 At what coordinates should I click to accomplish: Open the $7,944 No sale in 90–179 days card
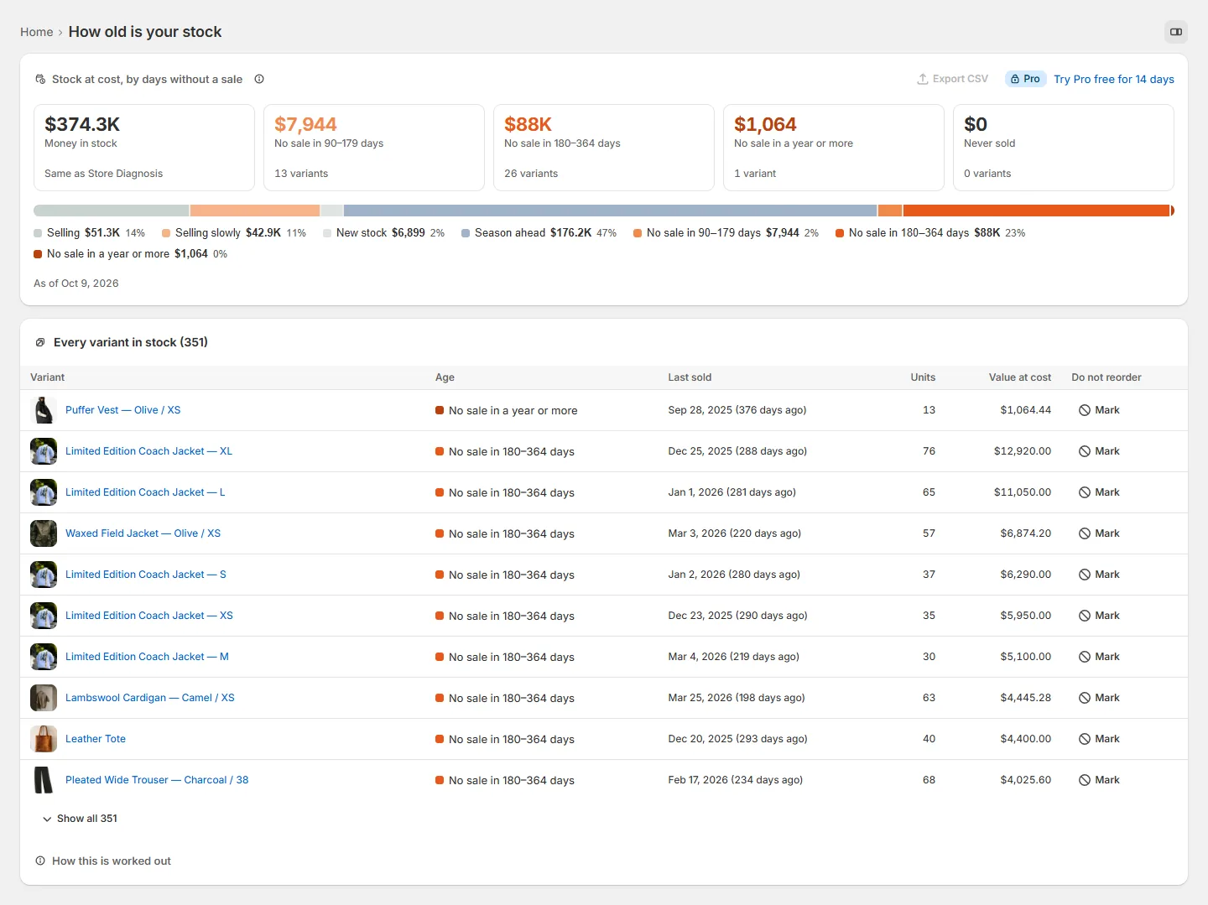(374, 148)
